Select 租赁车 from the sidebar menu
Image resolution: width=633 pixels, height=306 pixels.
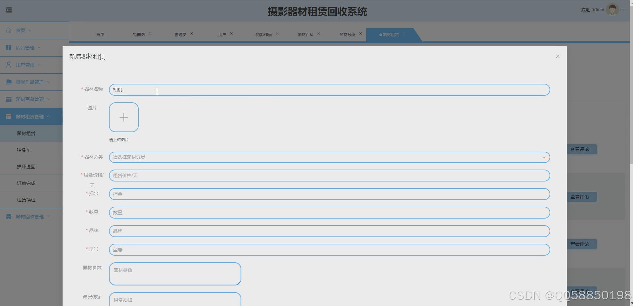[24, 150]
